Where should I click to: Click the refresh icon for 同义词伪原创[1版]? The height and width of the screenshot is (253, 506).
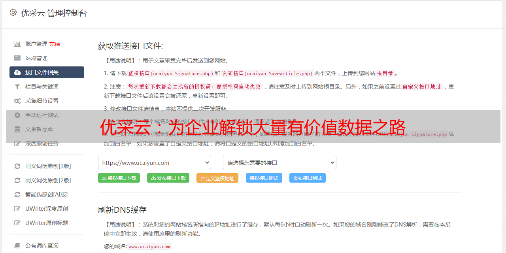click(x=17, y=166)
